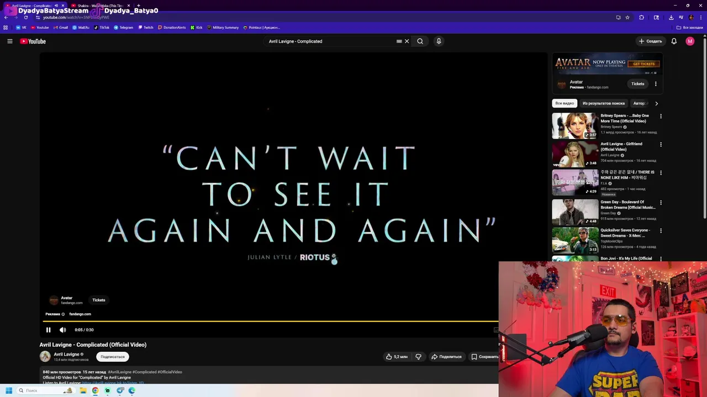Open more options for THERE IS NONE LIKE HIM video
Screen dimensions: 707x397
pos(661,173)
